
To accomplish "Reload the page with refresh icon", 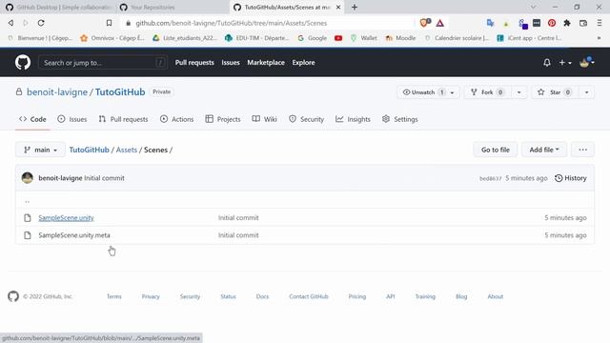I will click(41, 23).
